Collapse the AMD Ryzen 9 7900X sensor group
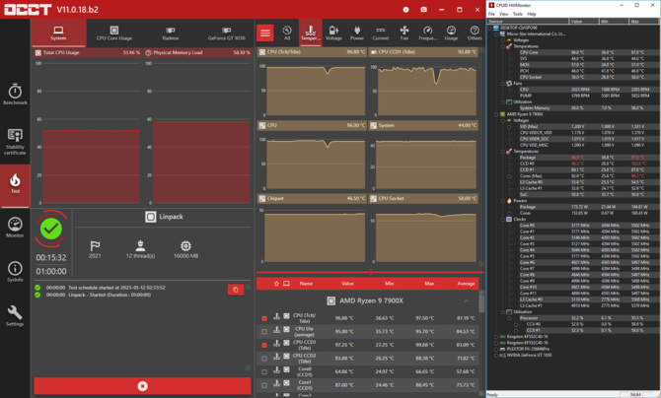Screen dimensions: 661x398 467,300
